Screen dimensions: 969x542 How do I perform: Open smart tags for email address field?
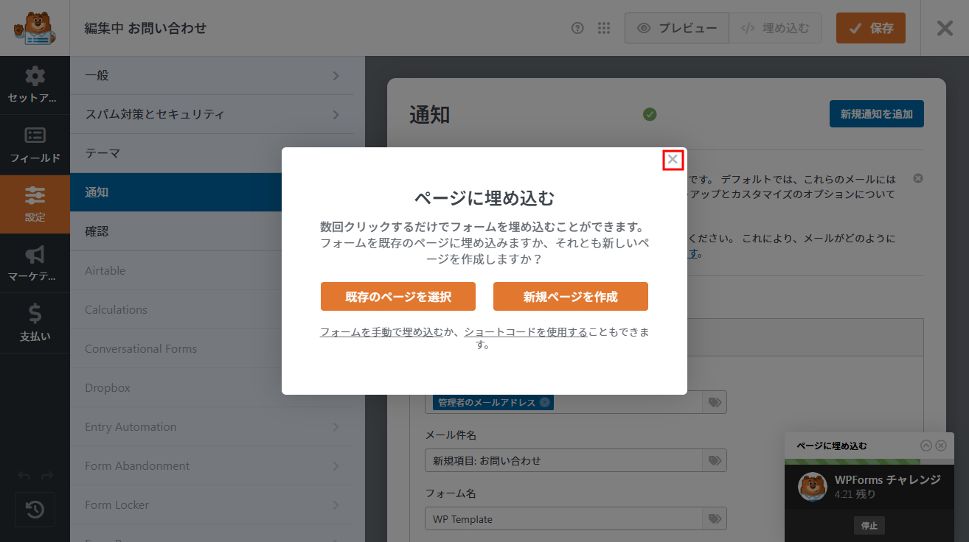click(x=715, y=402)
